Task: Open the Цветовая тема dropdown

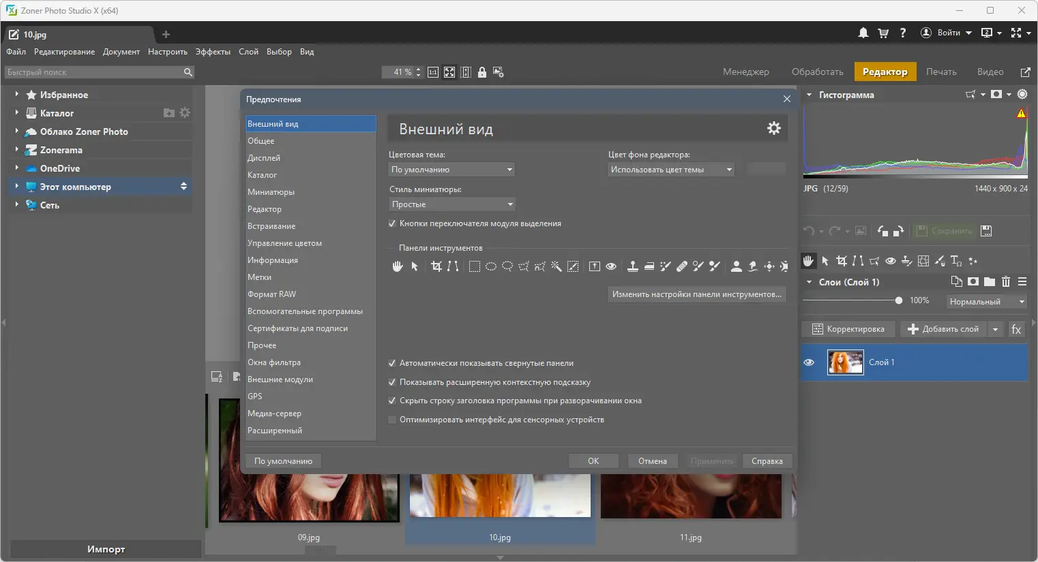Action: (451, 170)
